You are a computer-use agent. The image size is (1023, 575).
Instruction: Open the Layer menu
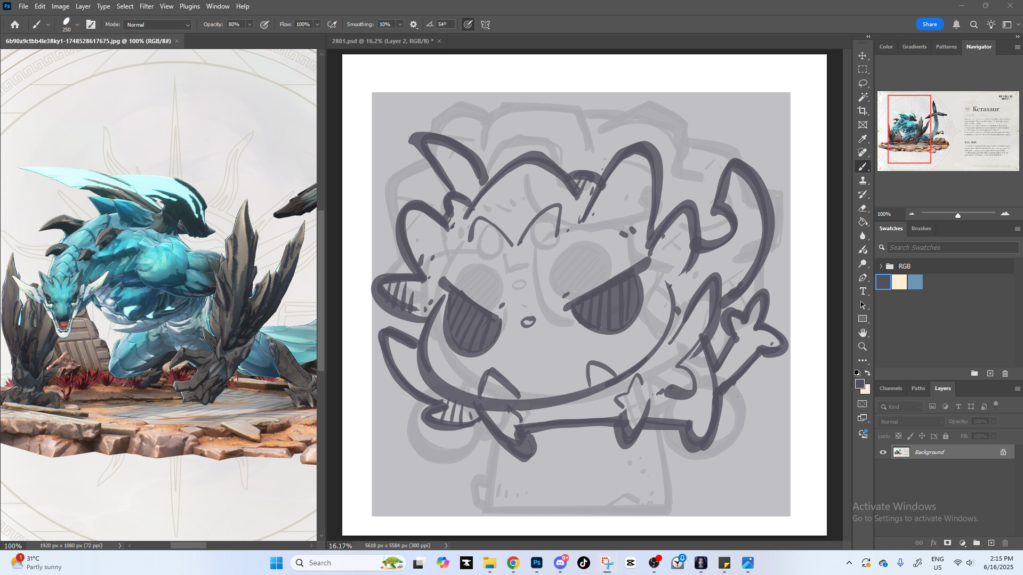pos(83,6)
